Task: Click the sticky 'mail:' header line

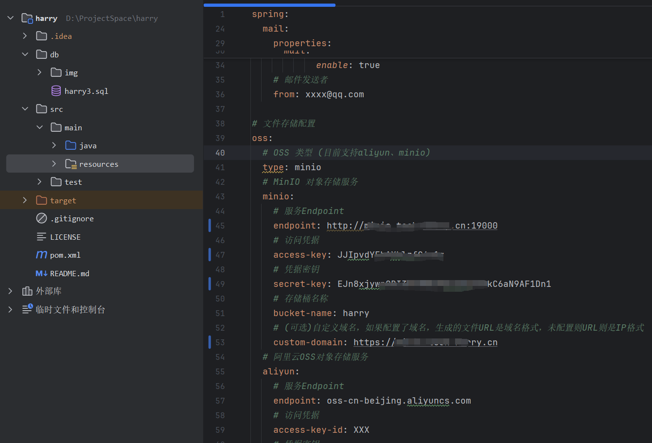Action: 276,29
